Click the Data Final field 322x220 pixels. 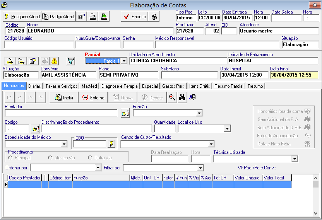point(294,75)
